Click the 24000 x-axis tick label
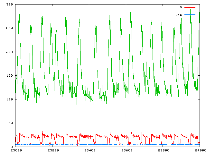The height and width of the screenshot is (154, 206). pyautogui.click(x=199, y=150)
